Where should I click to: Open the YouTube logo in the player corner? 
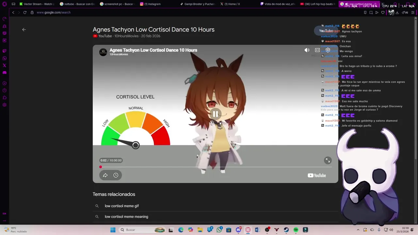(x=317, y=175)
